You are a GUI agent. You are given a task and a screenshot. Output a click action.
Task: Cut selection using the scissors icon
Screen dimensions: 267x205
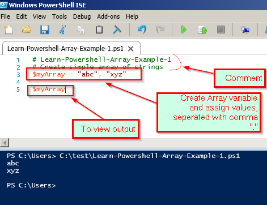click(62, 29)
